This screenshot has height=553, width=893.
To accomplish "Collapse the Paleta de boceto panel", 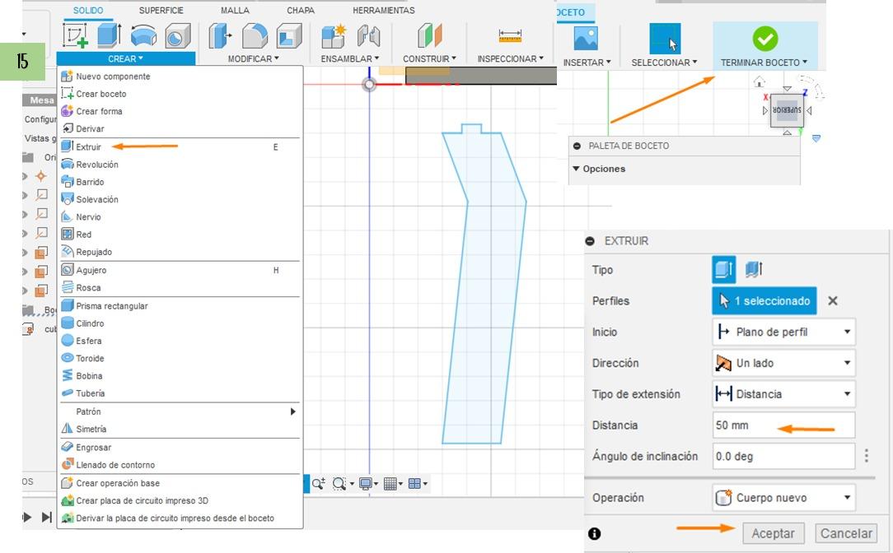I will [577, 146].
